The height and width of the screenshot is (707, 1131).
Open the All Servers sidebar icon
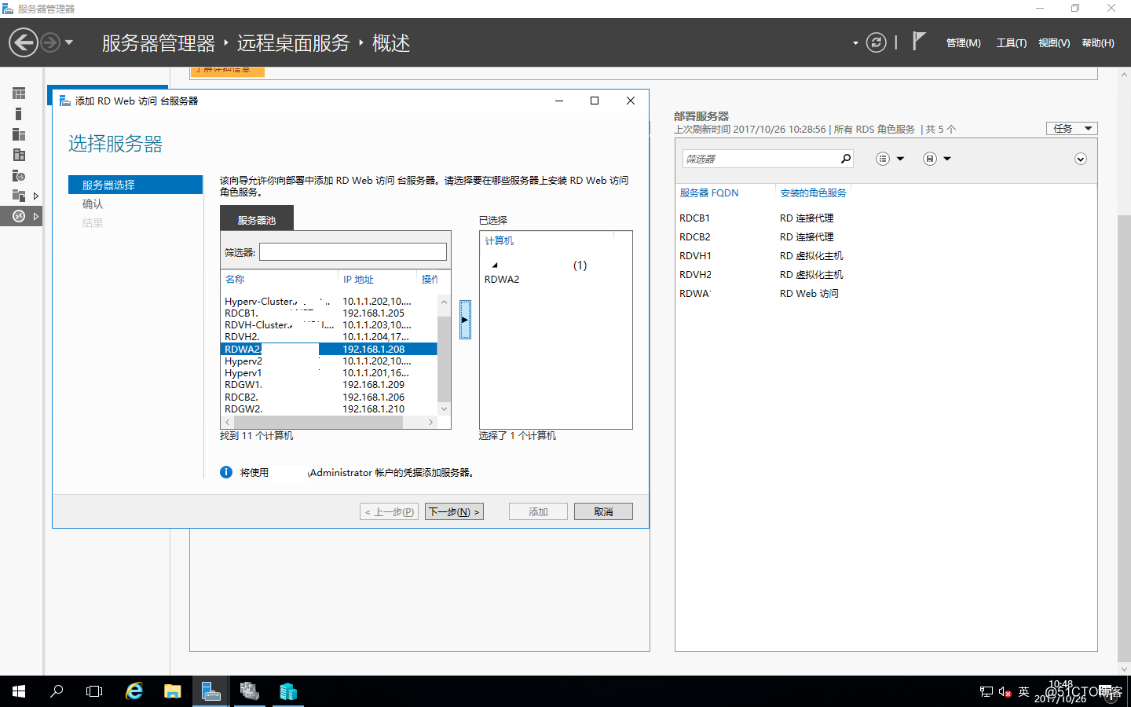point(19,134)
